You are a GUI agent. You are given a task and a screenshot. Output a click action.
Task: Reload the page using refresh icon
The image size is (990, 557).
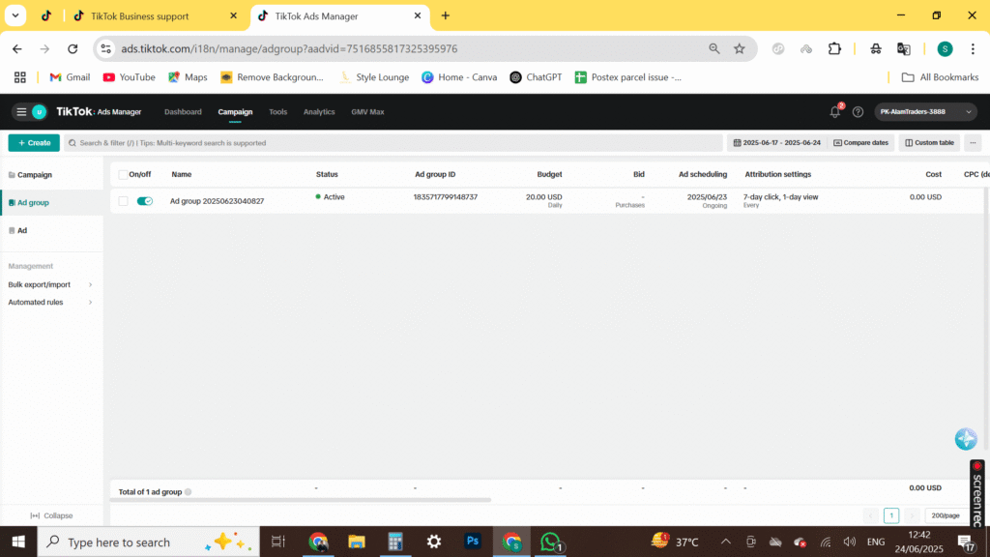73,48
